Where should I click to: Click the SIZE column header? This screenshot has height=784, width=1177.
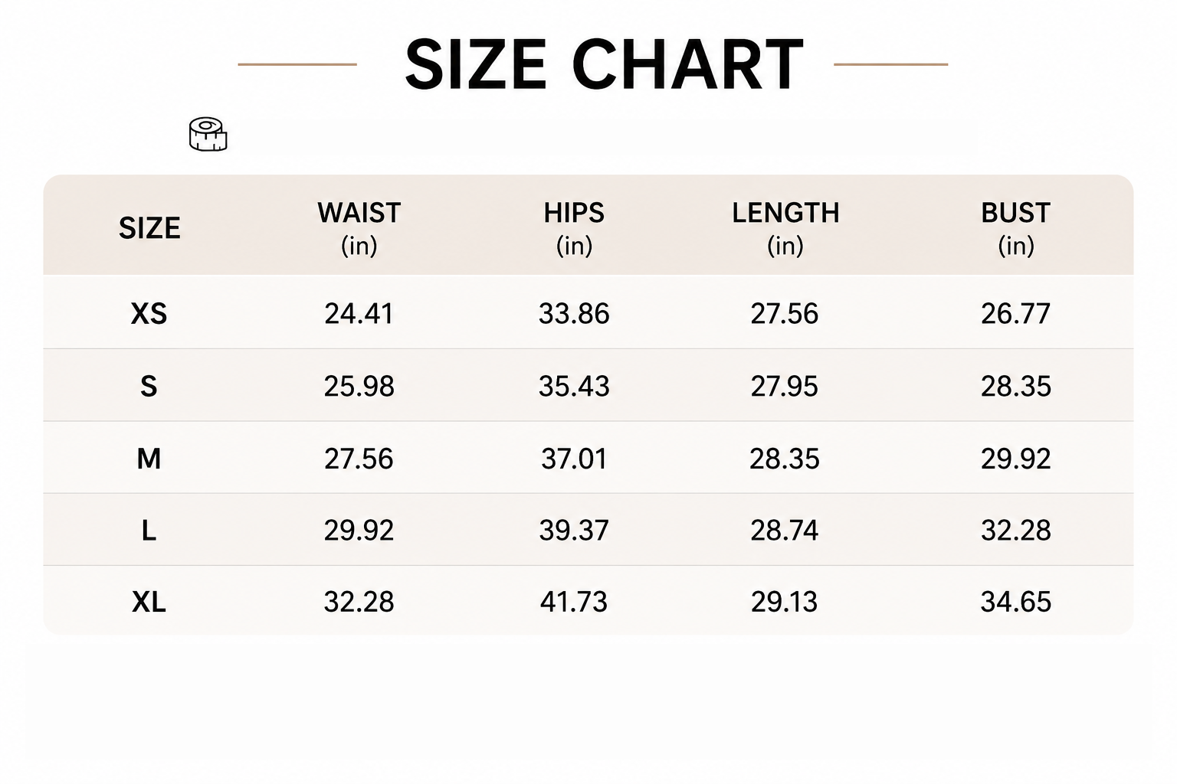pos(149,228)
